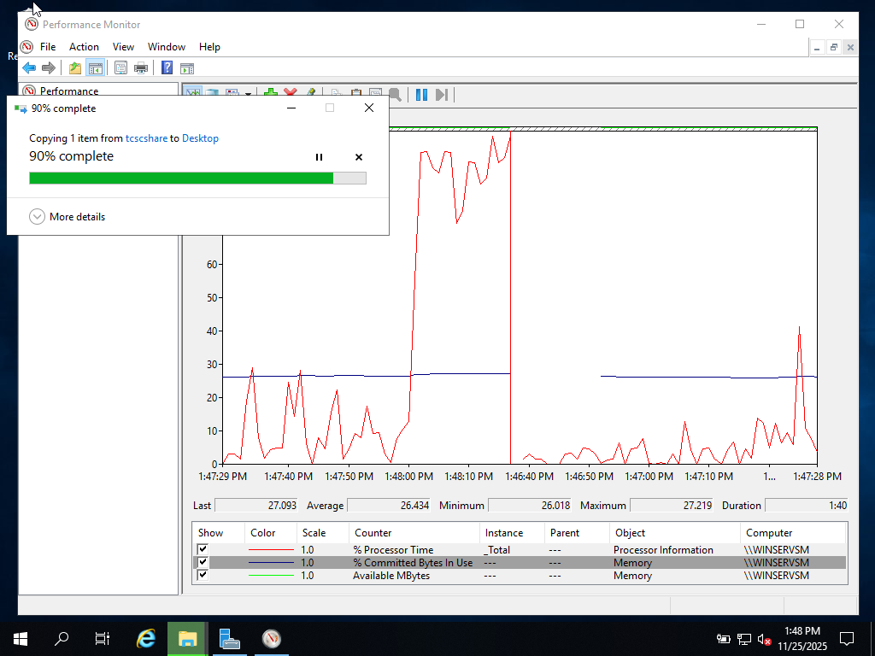Freeze the display with the pause icon
875x656 pixels.
(421, 95)
